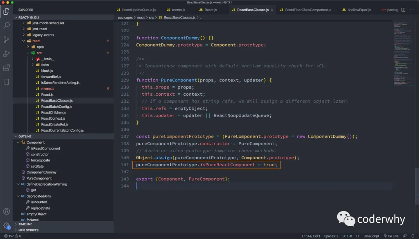Viewport: 419px width, 239px height.
Task: Click Spaces: 2 indentation indicator
Action: point(331,236)
